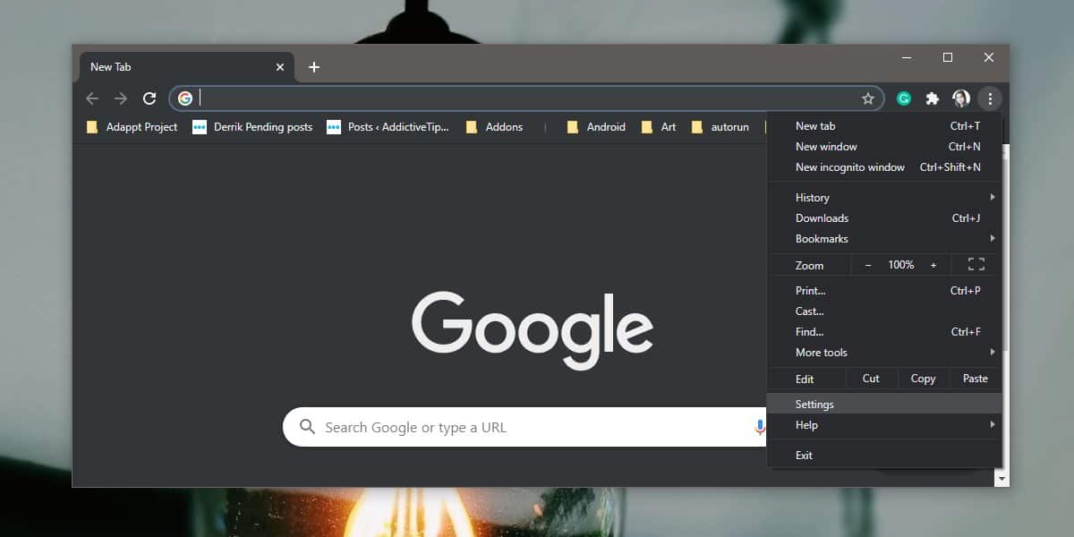Close the New Tab tab

click(x=280, y=67)
